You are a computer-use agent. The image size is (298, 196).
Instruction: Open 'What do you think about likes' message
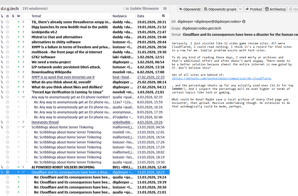tap(85, 87)
